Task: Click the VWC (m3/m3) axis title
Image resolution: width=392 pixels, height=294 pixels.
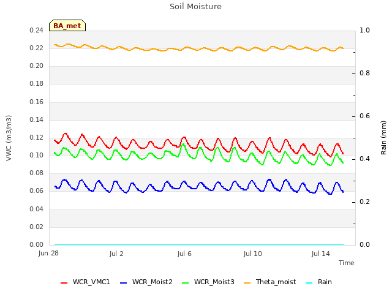Action: 9,138
